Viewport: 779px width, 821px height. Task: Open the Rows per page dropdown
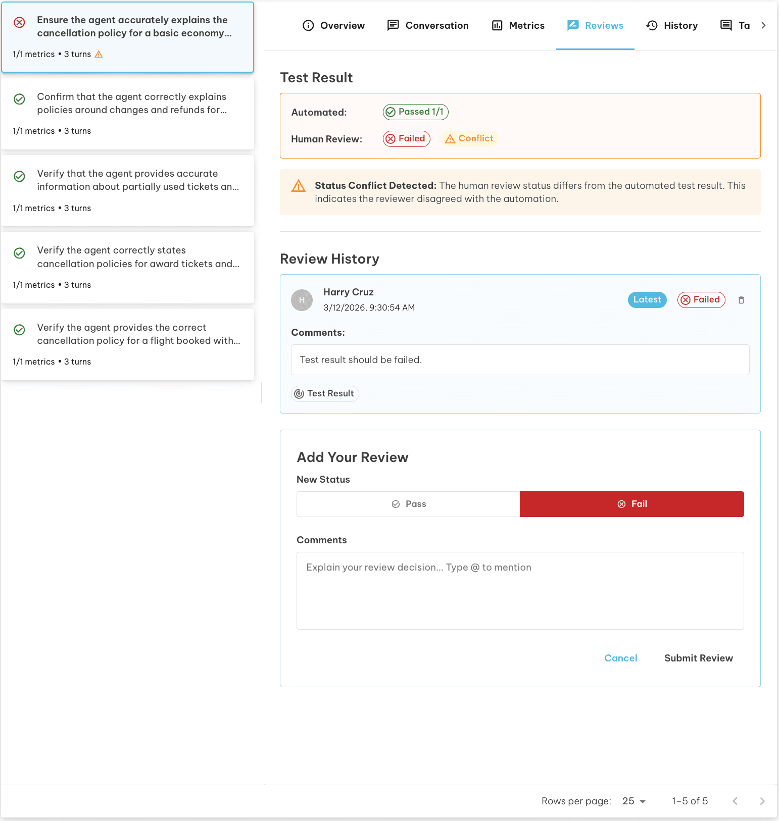coord(634,801)
